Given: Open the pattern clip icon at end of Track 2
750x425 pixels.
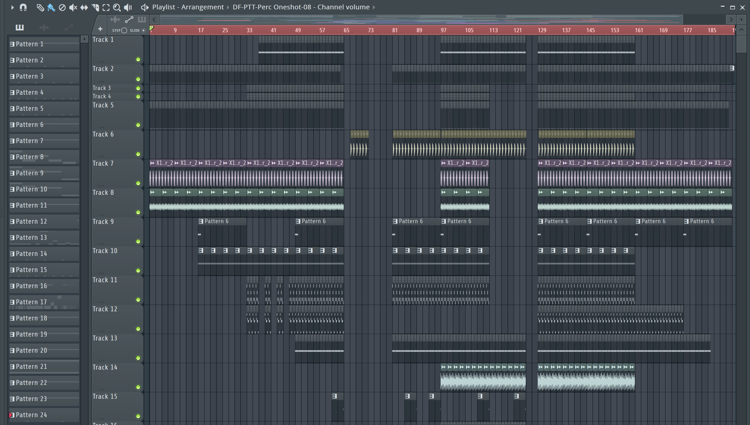Looking at the screenshot, I should [x=732, y=68].
